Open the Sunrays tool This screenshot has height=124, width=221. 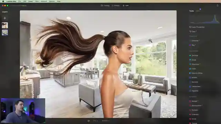click(194, 110)
